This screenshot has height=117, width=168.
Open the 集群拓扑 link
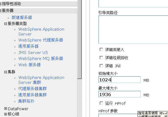point(26,101)
